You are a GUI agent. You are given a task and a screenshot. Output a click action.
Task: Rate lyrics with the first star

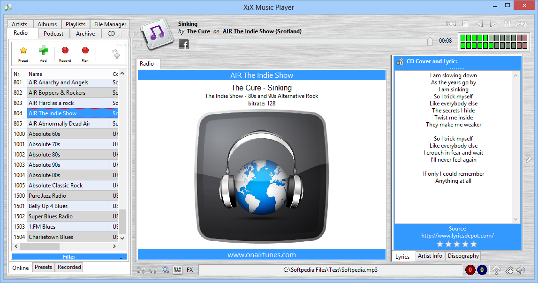click(x=440, y=244)
